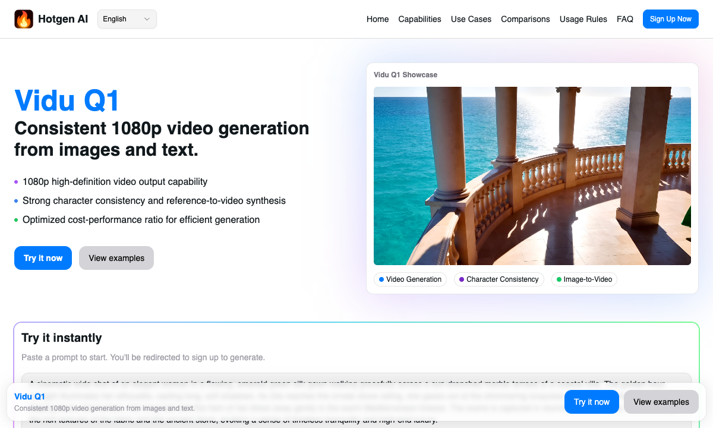Click the Hotgen AI flame logo
This screenshot has width=713, height=428.
coord(24,19)
